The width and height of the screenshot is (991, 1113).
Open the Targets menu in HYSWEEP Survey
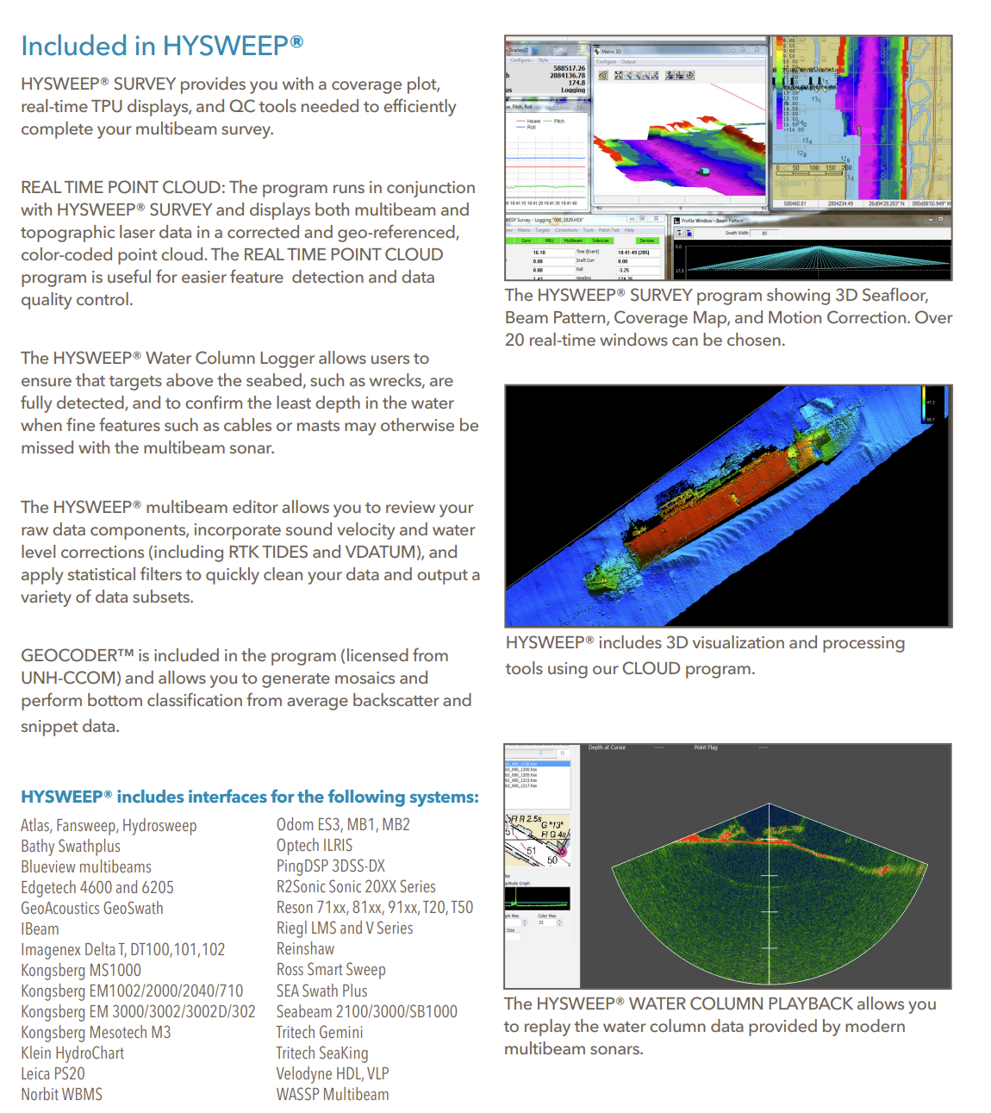click(542, 230)
